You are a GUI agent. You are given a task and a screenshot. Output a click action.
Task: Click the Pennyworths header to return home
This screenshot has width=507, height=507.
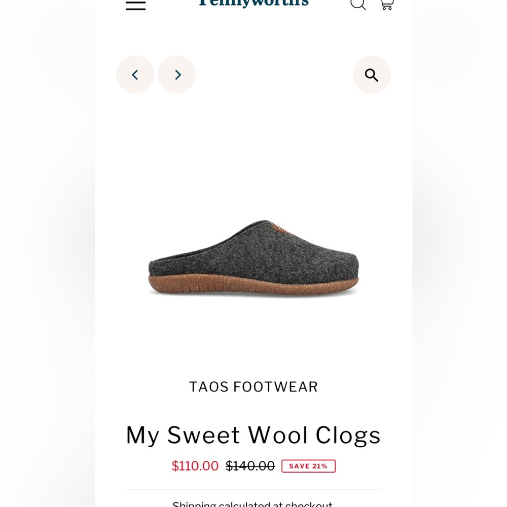click(x=253, y=3)
